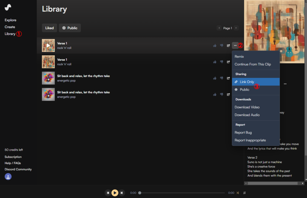
Task: Toggle shuffle in the player bar
Action: [238, 193]
